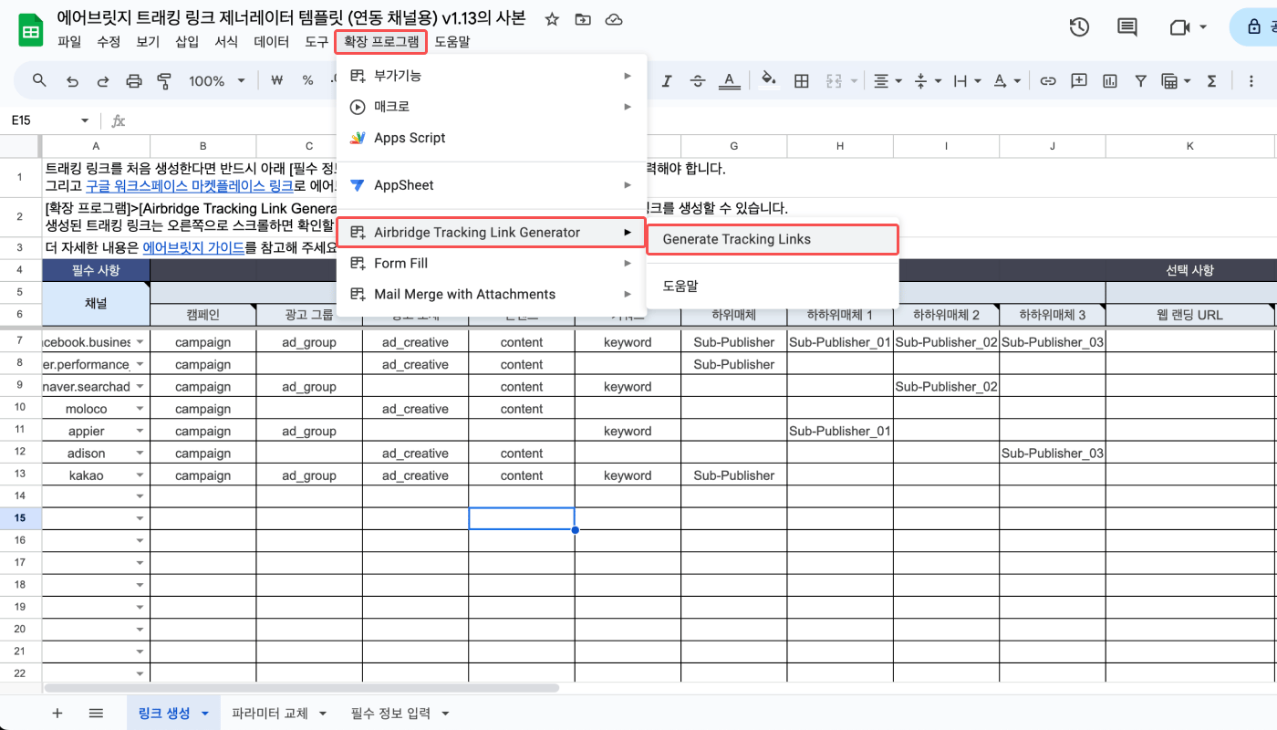Open the Form Fill submenu

(492, 263)
